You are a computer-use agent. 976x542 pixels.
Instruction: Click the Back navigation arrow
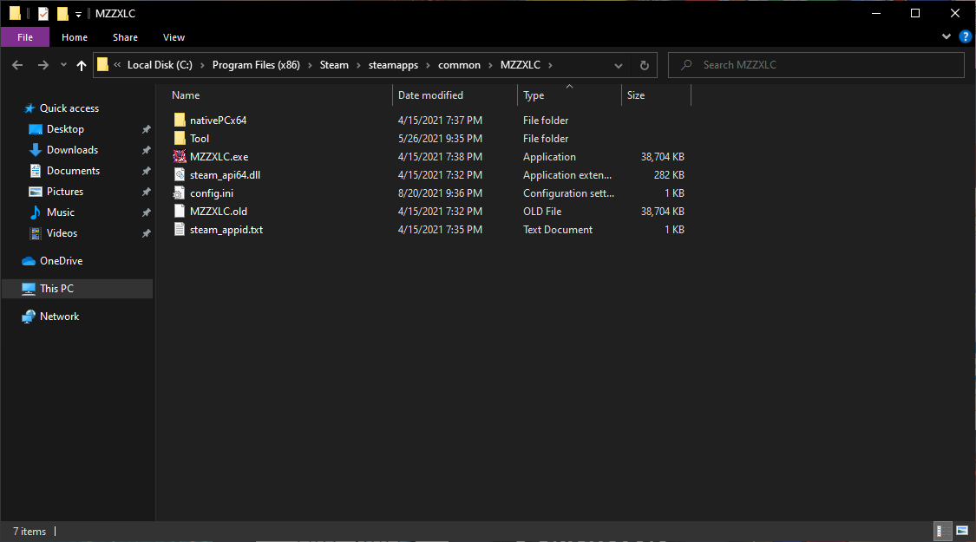point(17,65)
